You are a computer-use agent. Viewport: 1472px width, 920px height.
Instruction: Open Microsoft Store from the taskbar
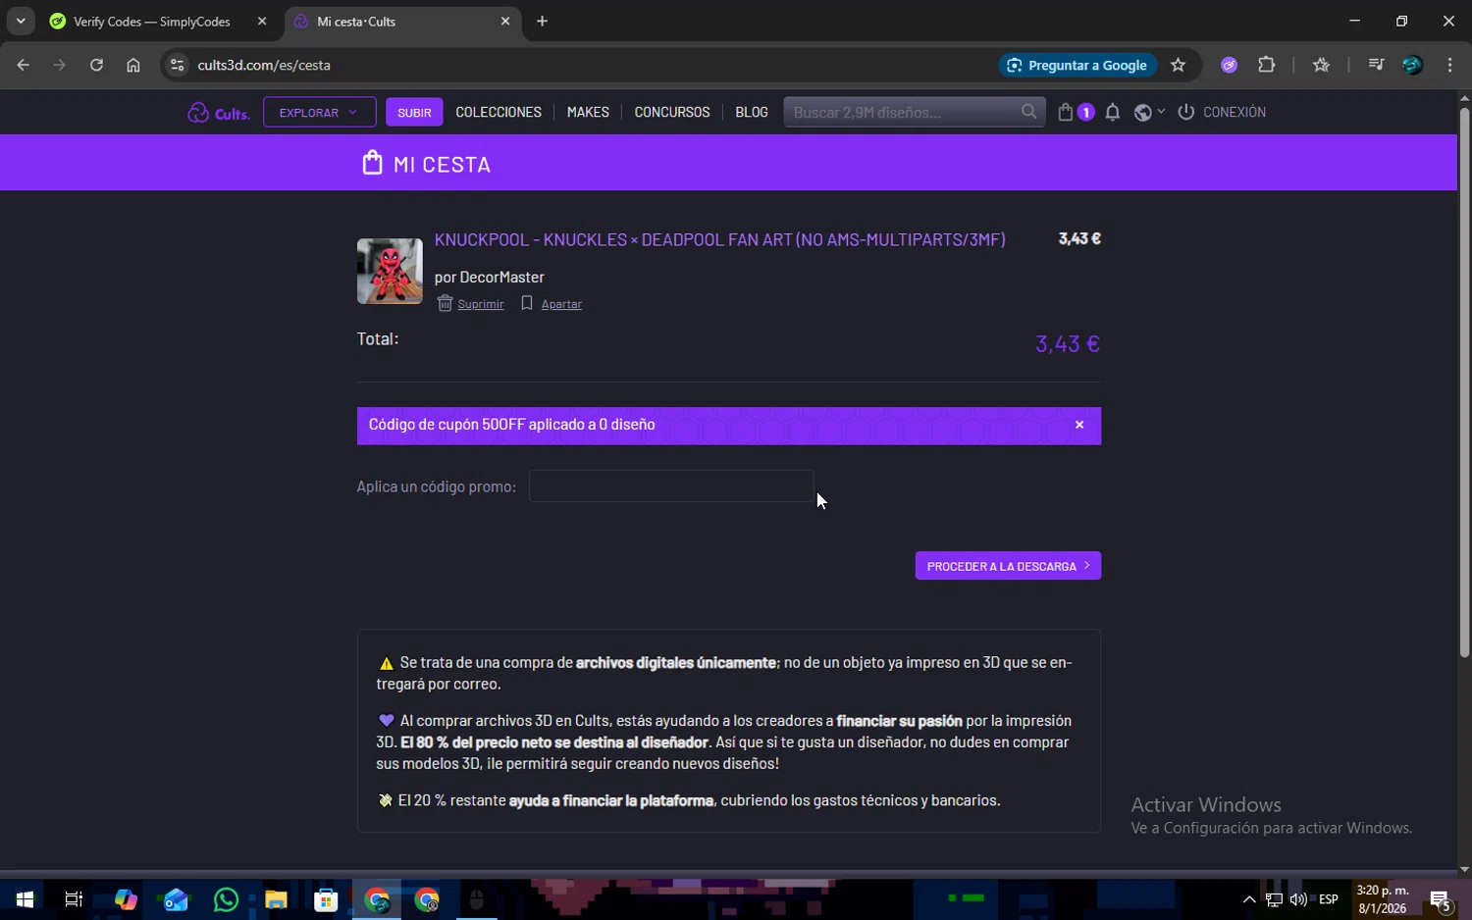[326, 899]
